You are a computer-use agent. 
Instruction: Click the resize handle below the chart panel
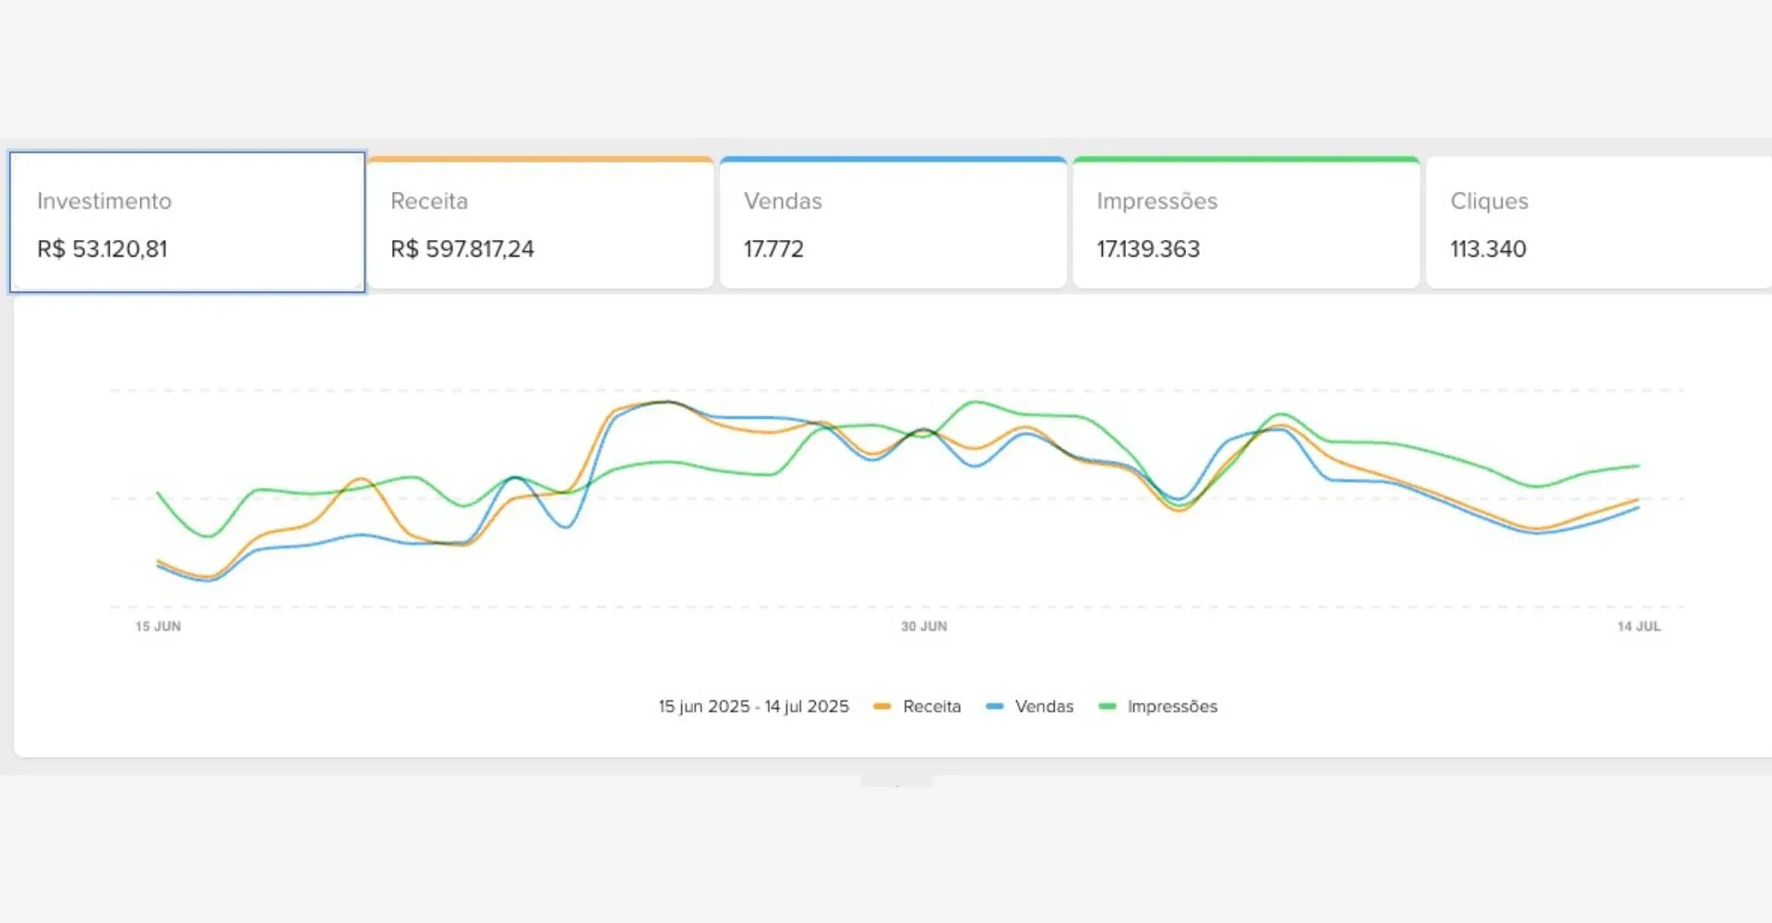tap(897, 782)
